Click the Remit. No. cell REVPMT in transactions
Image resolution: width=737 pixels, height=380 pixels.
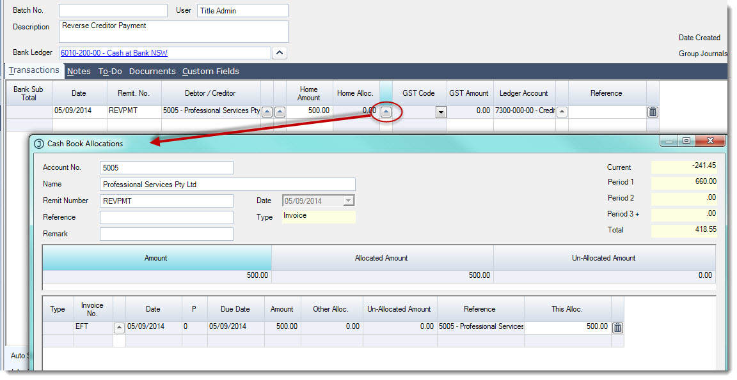[134, 111]
